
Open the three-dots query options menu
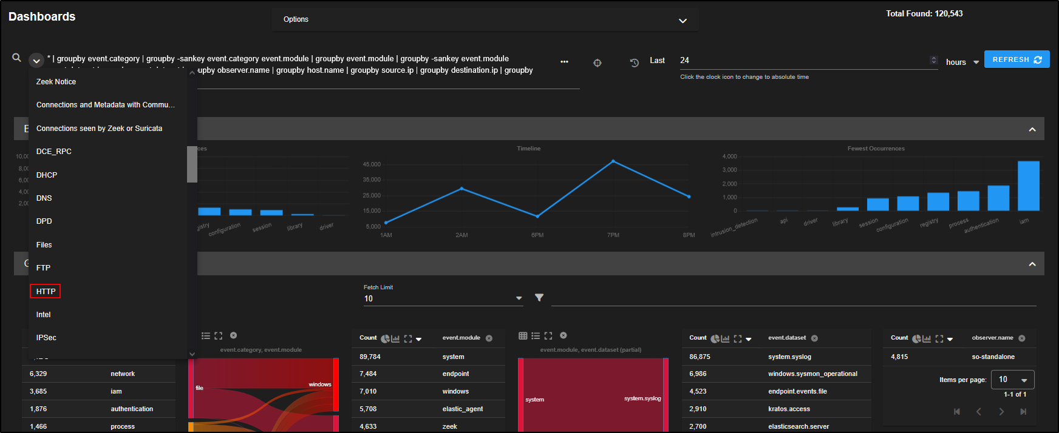tap(564, 62)
